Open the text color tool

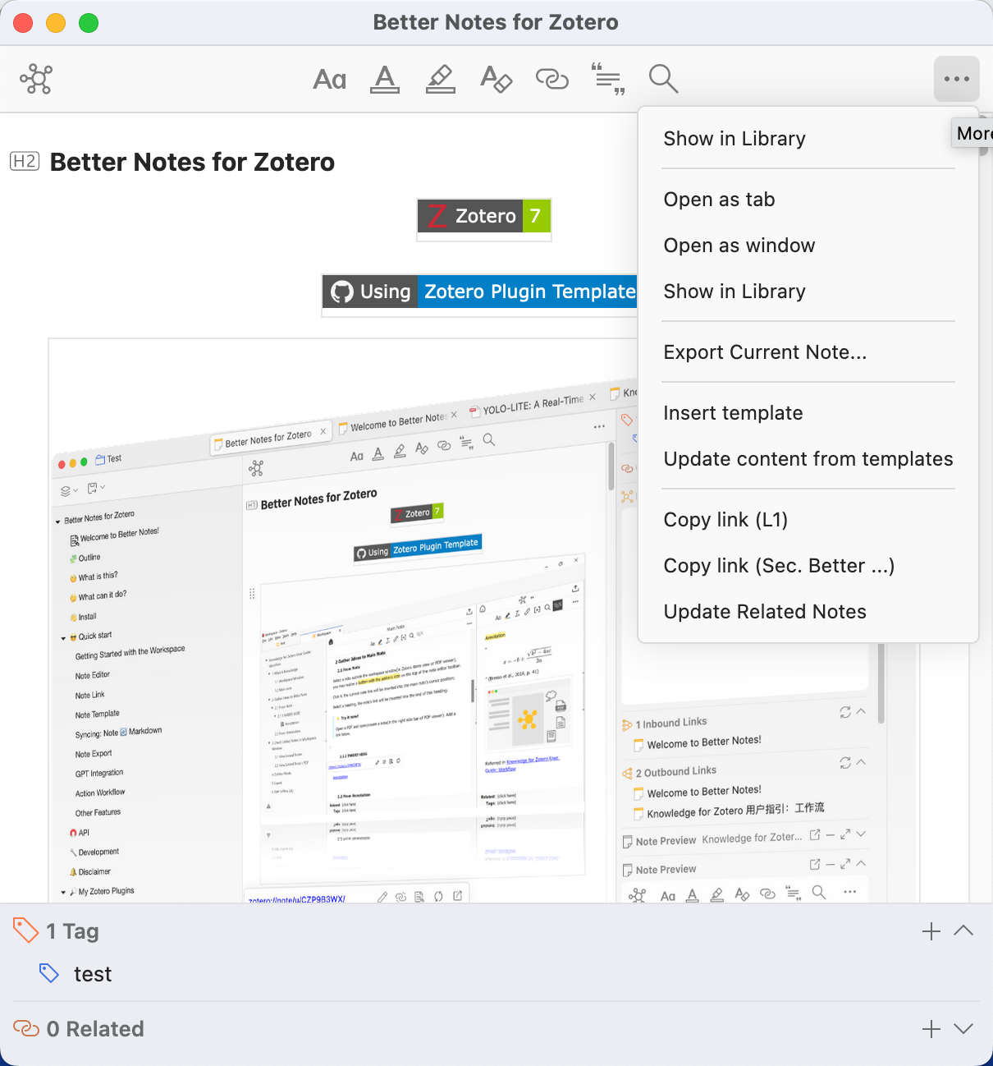[x=385, y=80]
